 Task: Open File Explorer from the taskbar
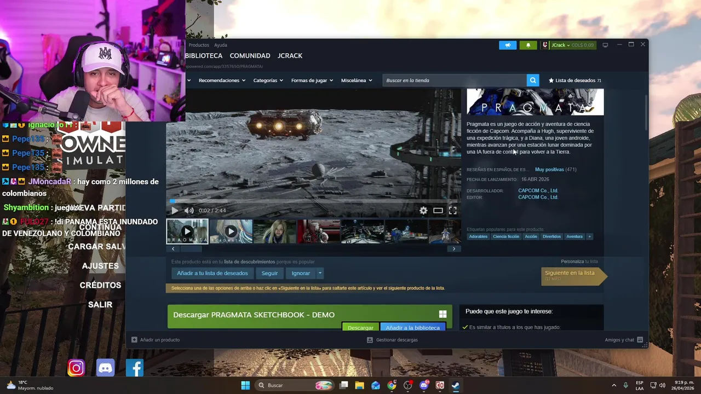coord(359,385)
